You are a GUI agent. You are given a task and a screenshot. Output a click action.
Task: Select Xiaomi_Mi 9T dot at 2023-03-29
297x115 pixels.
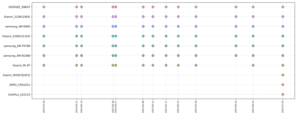coord(44,65)
